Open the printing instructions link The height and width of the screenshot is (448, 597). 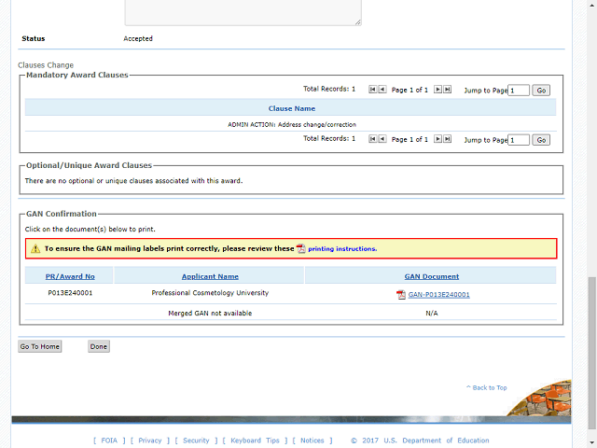[x=342, y=249]
